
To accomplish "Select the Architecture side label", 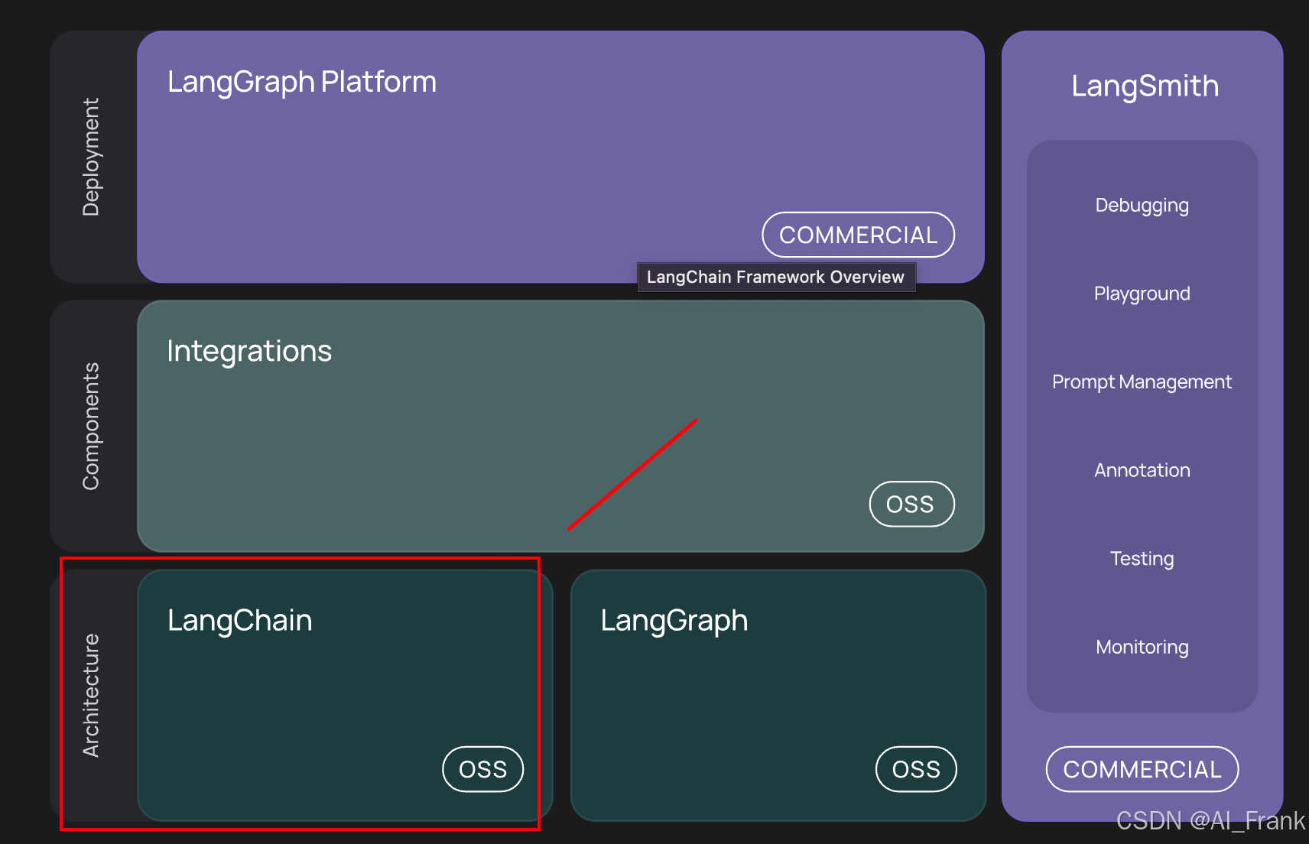I will [x=92, y=696].
